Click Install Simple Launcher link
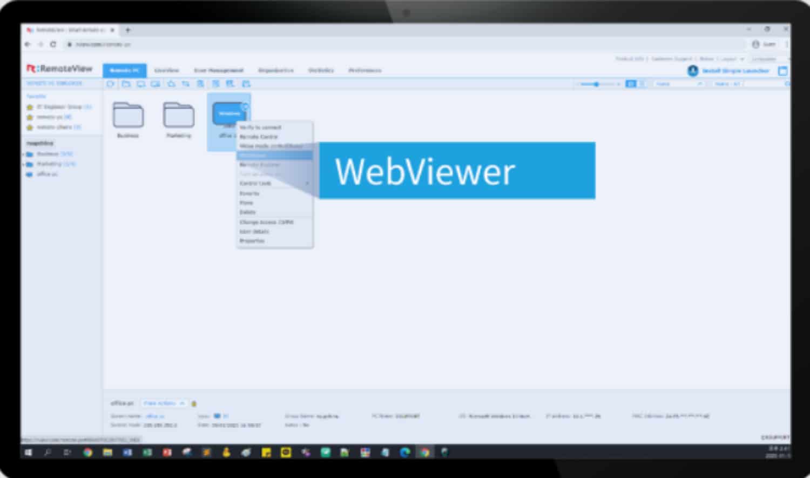 coord(735,71)
